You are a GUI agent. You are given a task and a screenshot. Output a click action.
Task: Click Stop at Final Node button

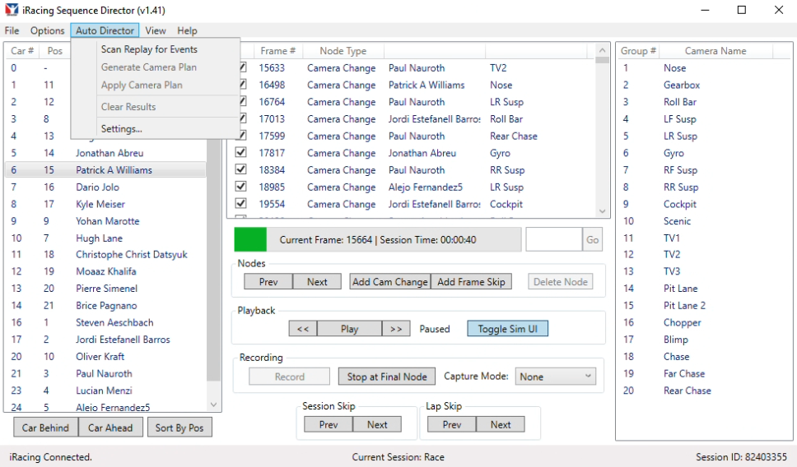387,377
